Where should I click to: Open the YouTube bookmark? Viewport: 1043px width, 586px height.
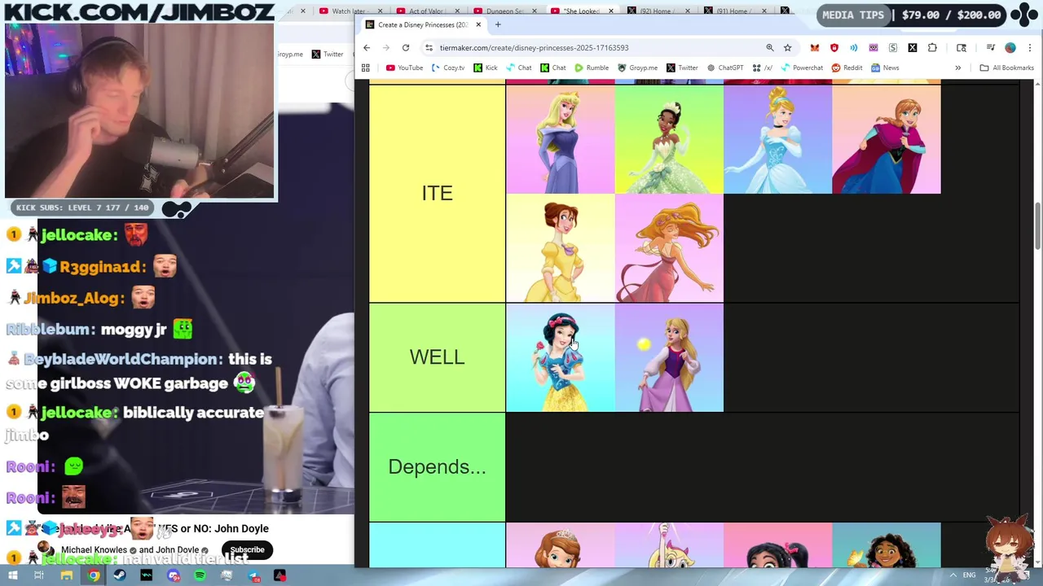pos(404,68)
